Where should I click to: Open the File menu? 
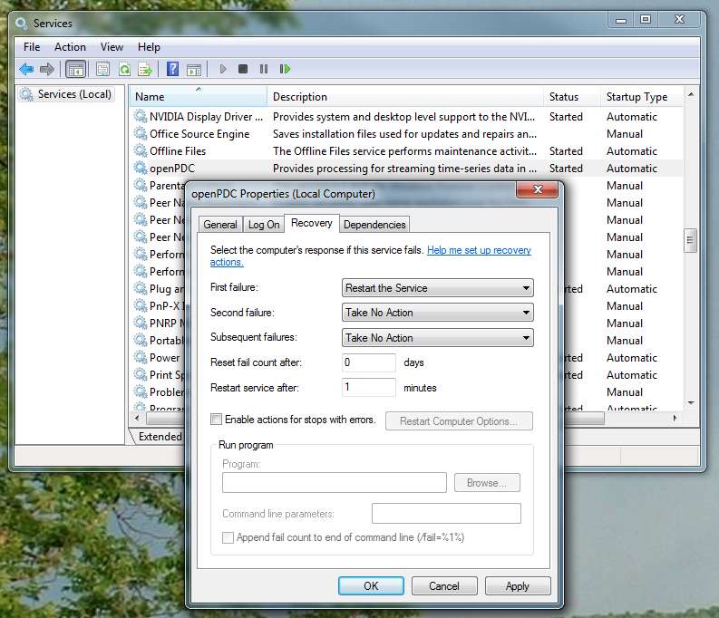[x=32, y=47]
